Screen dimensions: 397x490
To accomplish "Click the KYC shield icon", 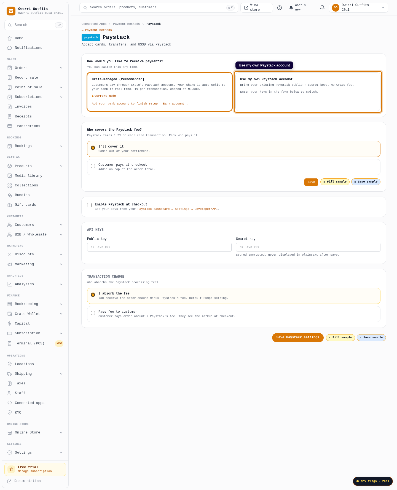I will coord(10,413).
